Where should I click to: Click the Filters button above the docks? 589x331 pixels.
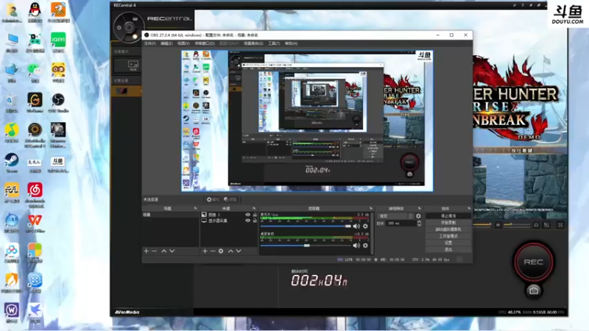(x=230, y=199)
